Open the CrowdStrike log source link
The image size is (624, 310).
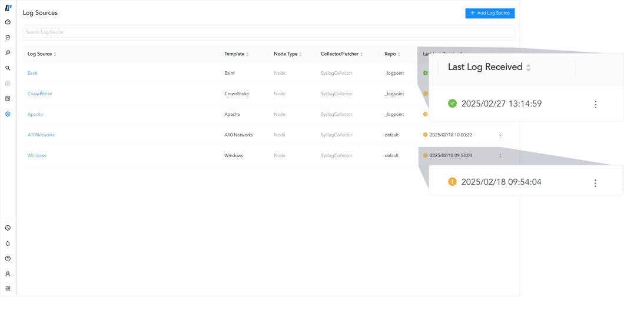[39, 94]
